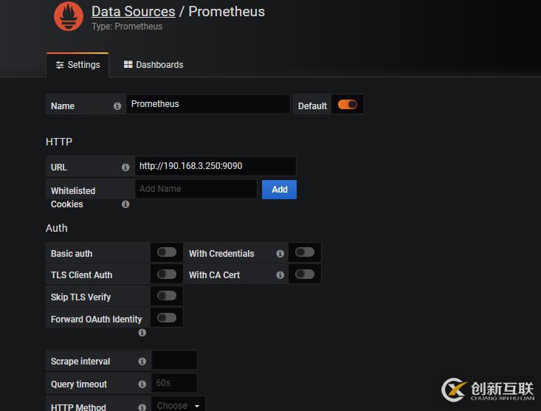
Task: Open the Data Sources breadcrumb link
Action: tap(133, 12)
